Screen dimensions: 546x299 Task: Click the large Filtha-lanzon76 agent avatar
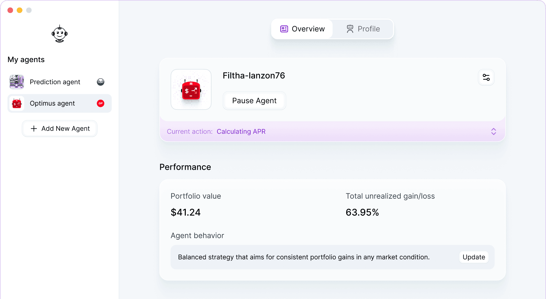point(191,90)
